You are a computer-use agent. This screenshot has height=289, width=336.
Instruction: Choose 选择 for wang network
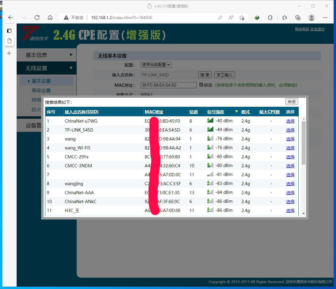click(290, 139)
